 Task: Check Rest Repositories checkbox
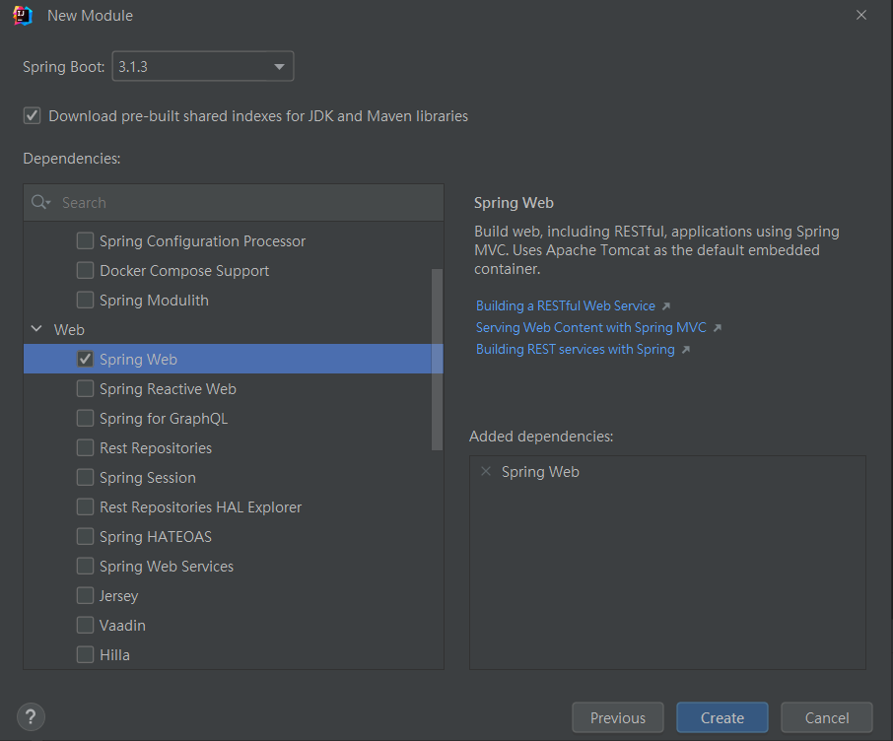(x=85, y=447)
